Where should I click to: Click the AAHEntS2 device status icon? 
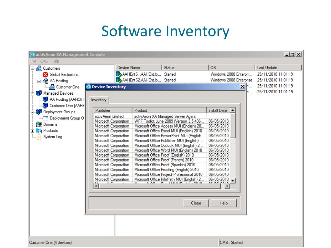[119, 80]
